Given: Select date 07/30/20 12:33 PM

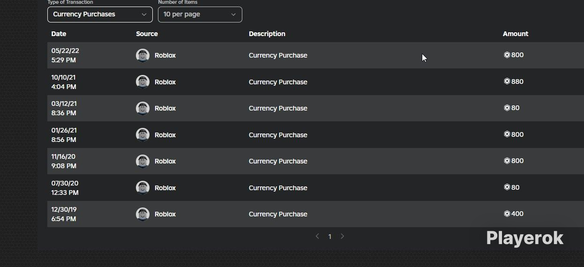Looking at the screenshot, I should coord(65,188).
